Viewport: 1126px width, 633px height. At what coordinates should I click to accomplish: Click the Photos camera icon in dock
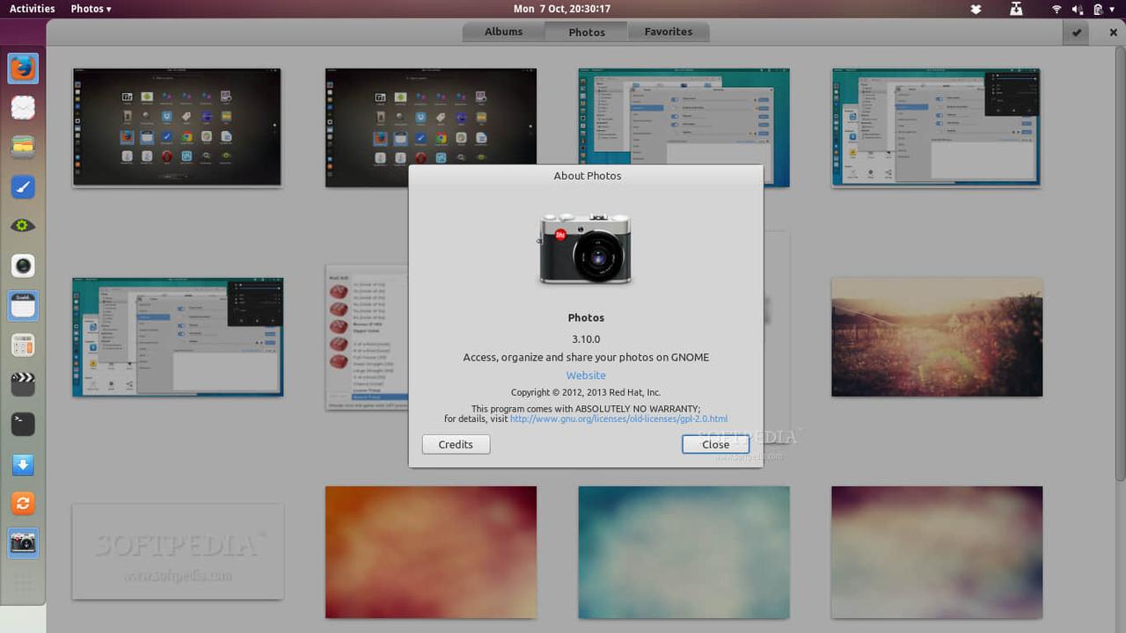(23, 543)
